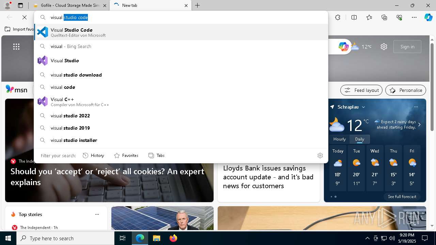
Task: Stop loading the page
Action: (x=25, y=17)
